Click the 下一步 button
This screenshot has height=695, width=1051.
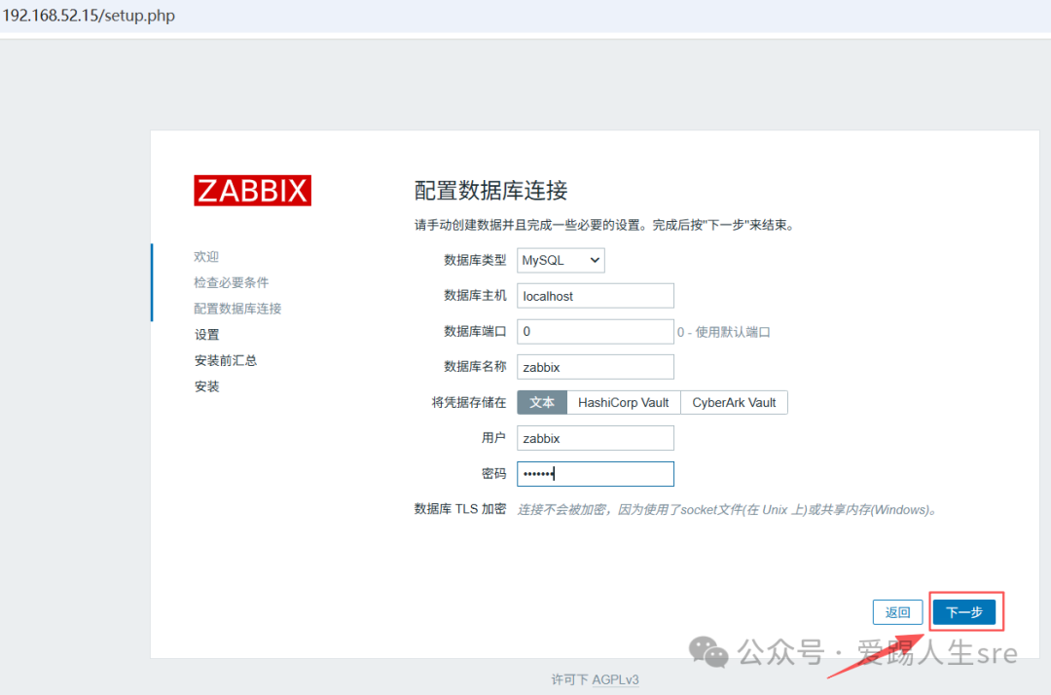(964, 612)
